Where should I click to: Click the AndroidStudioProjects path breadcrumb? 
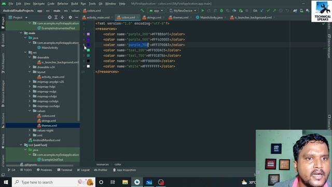pyautogui.click(x=18, y=10)
